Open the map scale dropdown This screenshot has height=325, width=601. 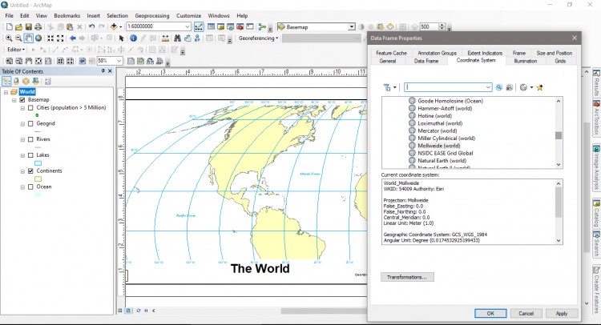[x=187, y=26]
